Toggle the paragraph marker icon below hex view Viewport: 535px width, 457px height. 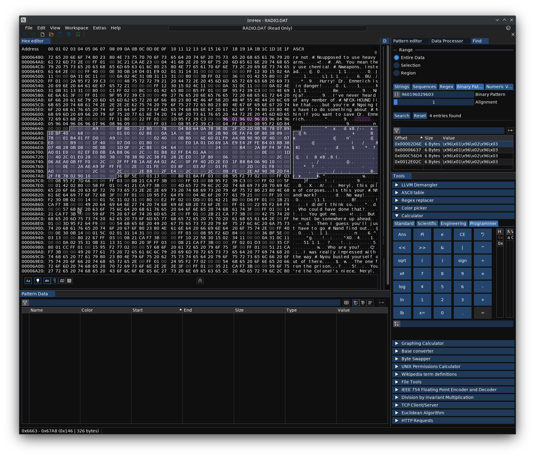point(55,281)
